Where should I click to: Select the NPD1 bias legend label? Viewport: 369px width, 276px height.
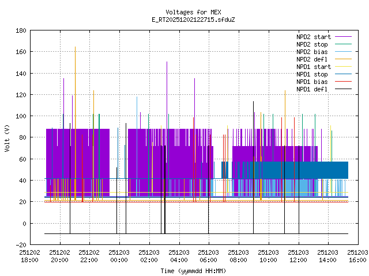(x=313, y=82)
